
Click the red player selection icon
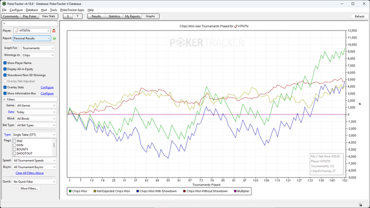(x=54, y=31)
